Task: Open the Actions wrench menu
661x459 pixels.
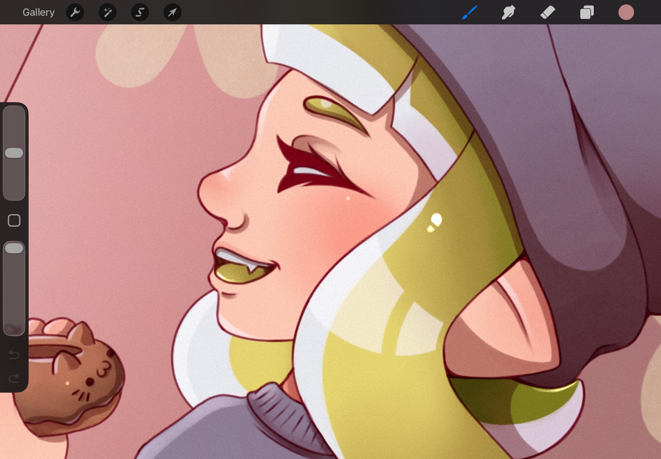Action: tap(75, 13)
